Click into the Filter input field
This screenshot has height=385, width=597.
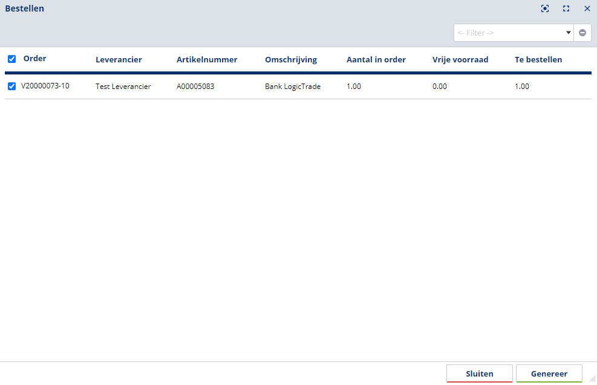tap(509, 33)
